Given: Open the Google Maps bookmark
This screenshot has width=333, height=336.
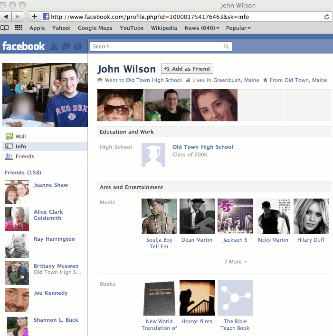Looking at the screenshot, I should click(95, 28).
